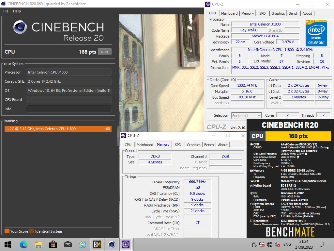Image resolution: width=334 pixels, height=251 pixels.
Task: Launch Microsoft Edge from the taskbar
Action: point(23,244)
